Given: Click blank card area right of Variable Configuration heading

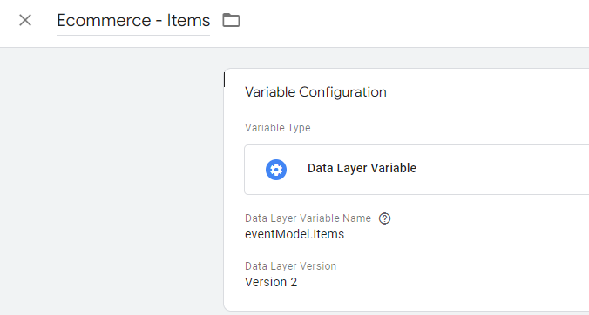Looking at the screenshot, I should point(488,92).
